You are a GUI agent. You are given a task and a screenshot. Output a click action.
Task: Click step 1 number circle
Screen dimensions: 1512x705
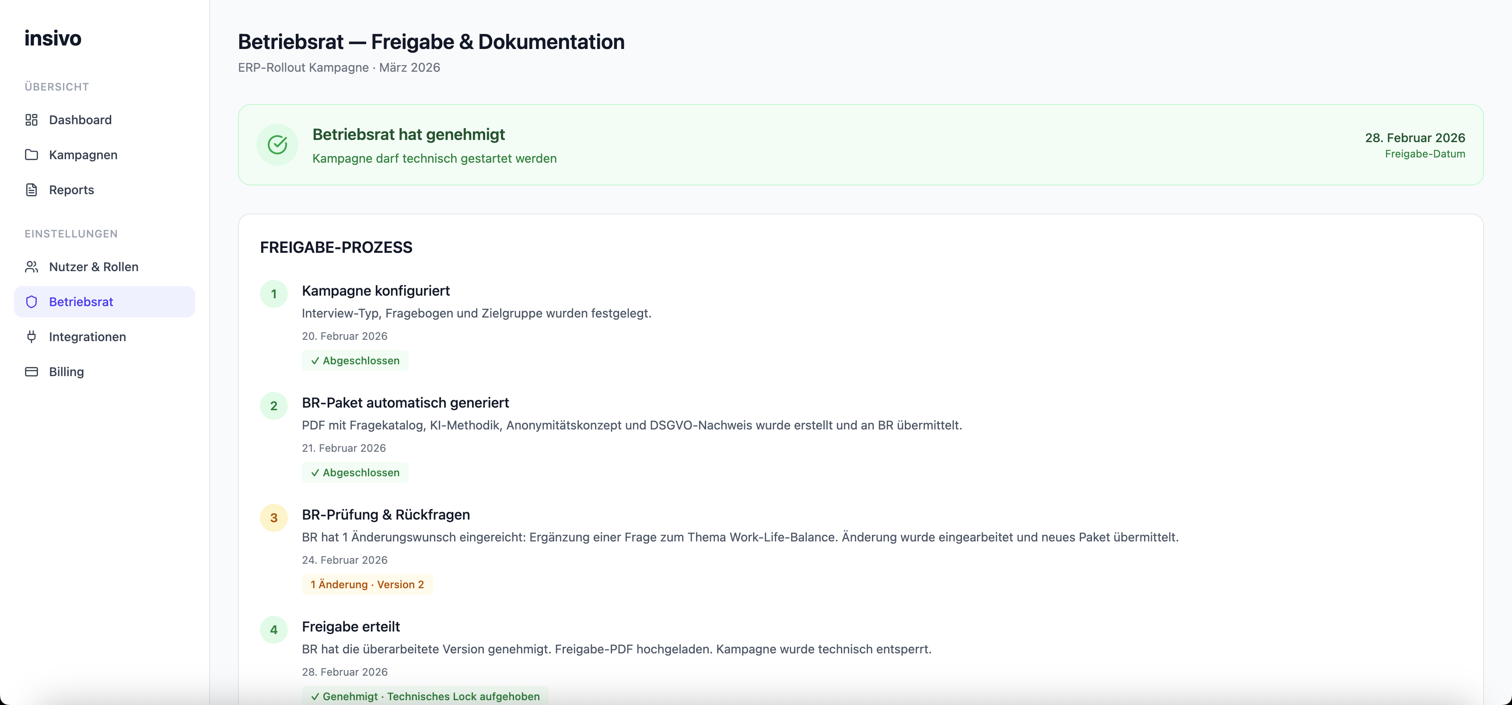(273, 294)
